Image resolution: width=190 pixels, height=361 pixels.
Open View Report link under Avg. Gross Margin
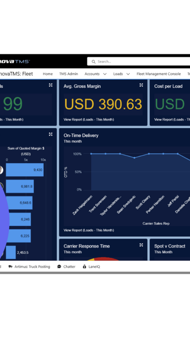89,119
